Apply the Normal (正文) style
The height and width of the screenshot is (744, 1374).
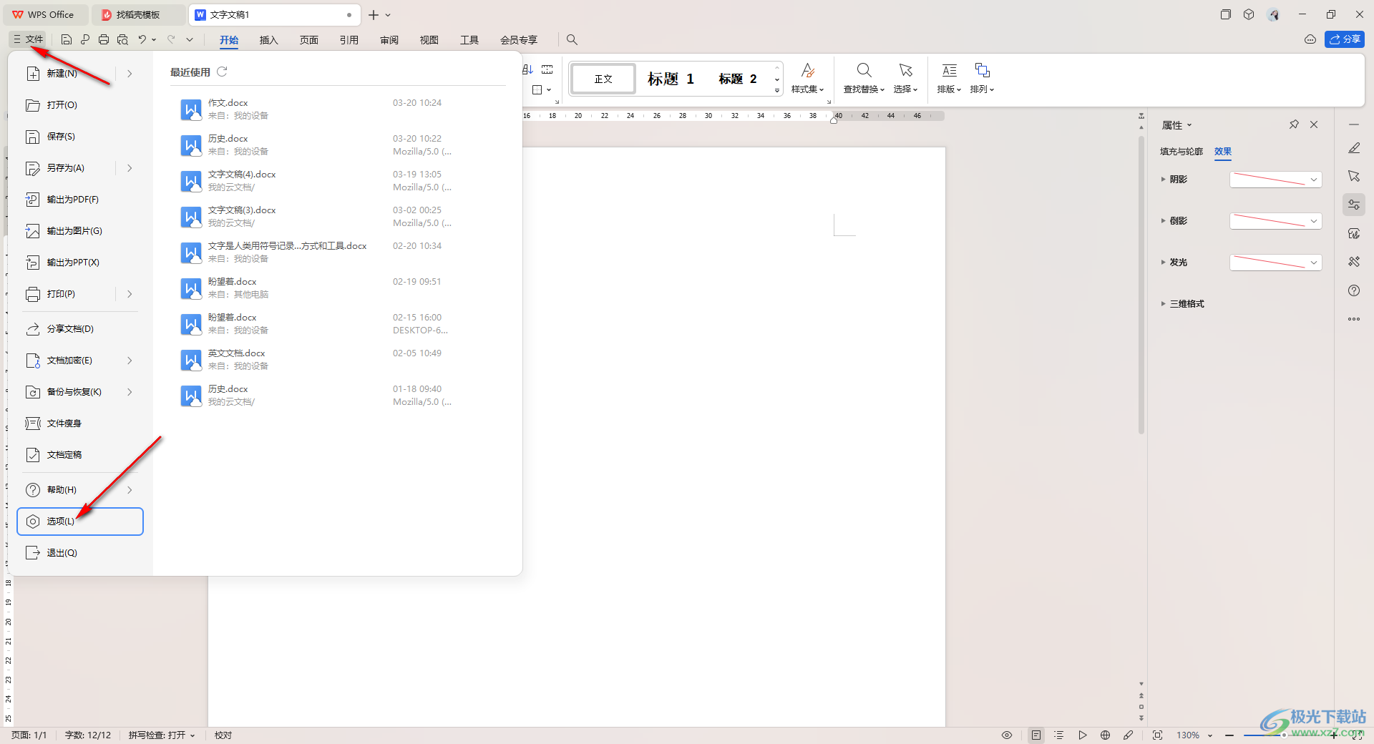603,79
